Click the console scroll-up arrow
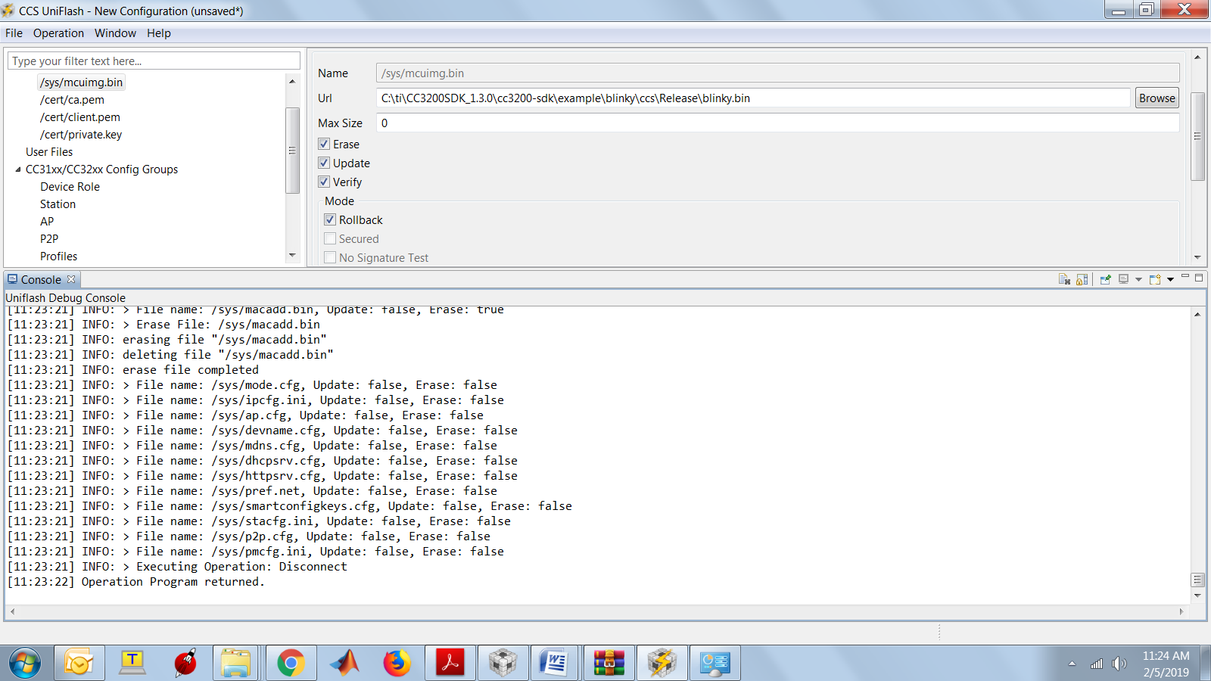 [x=1197, y=314]
